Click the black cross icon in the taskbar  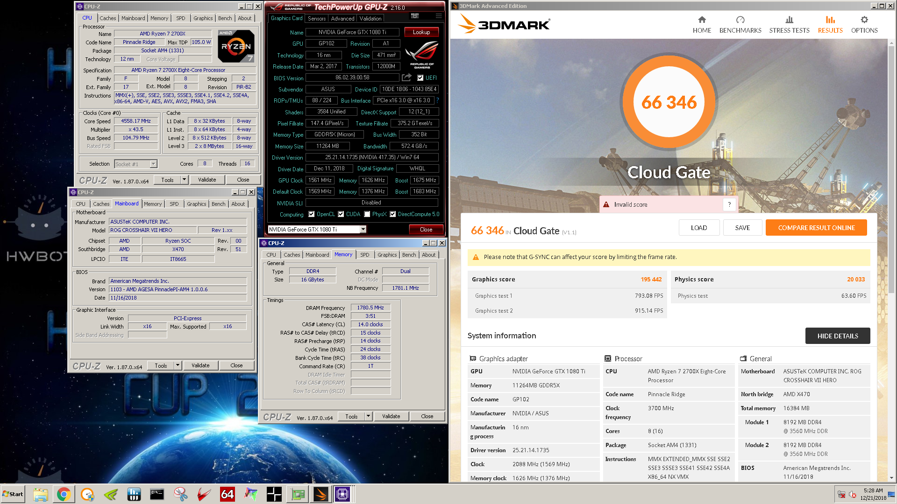(274, 494)
